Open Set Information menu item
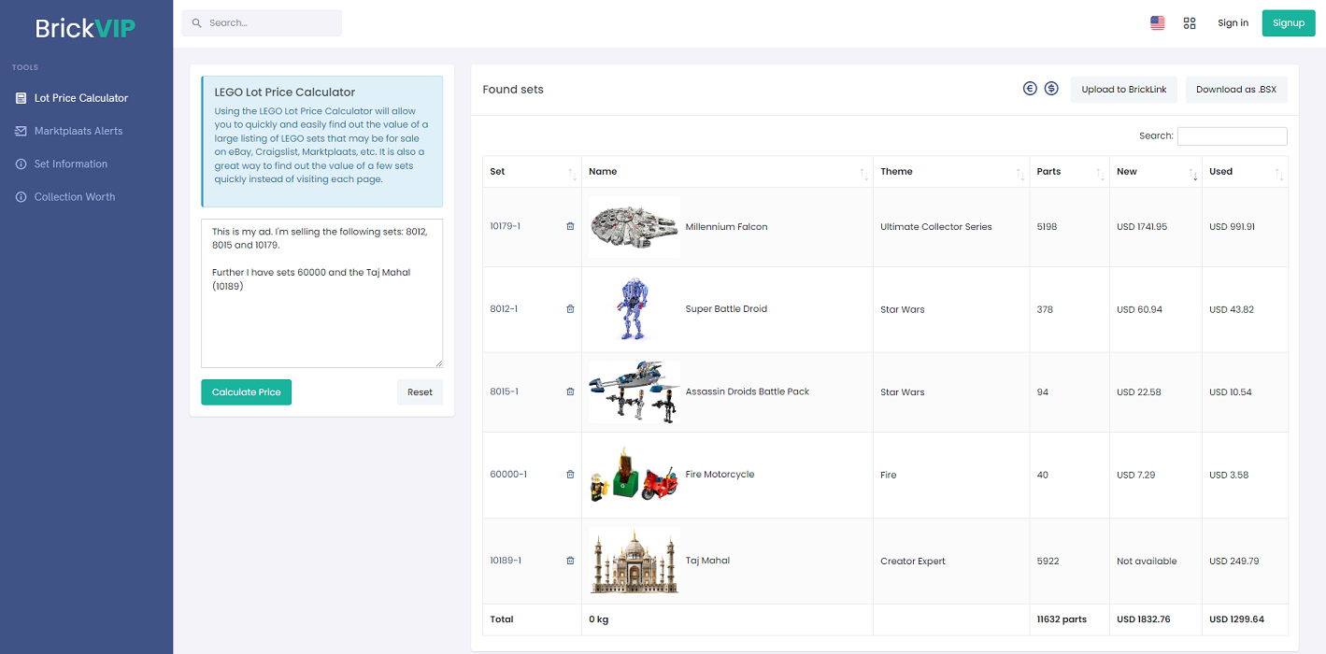This screenshot has height=654, width=1326. [71, 163]
